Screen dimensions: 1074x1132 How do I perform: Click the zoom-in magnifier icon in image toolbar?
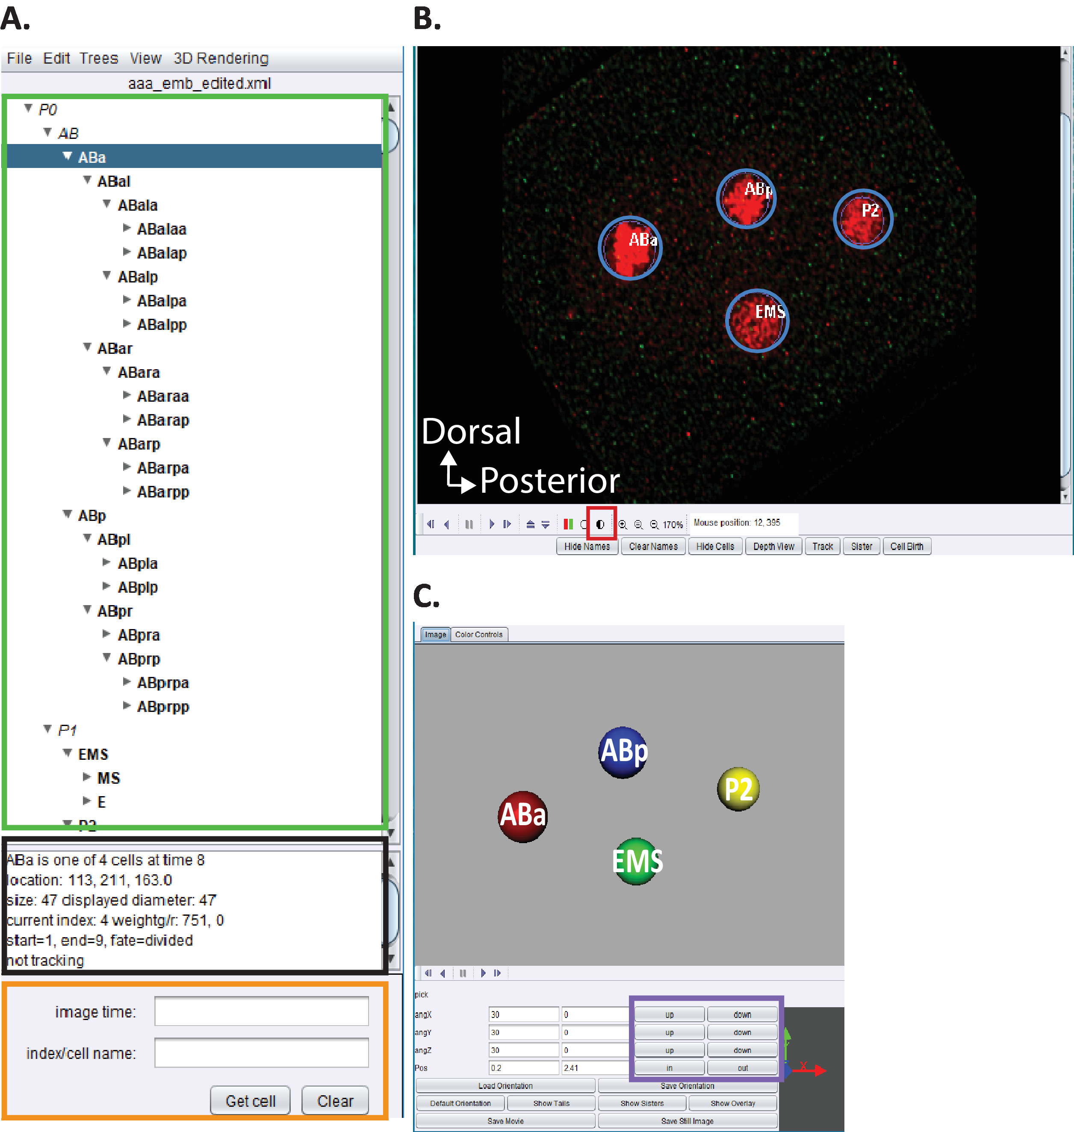pyautogui.click(x=623, y=523)
